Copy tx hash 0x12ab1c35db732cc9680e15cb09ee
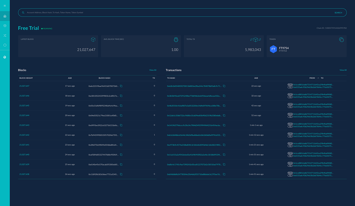This screenshot has width=355, height=206. (224, 115)
